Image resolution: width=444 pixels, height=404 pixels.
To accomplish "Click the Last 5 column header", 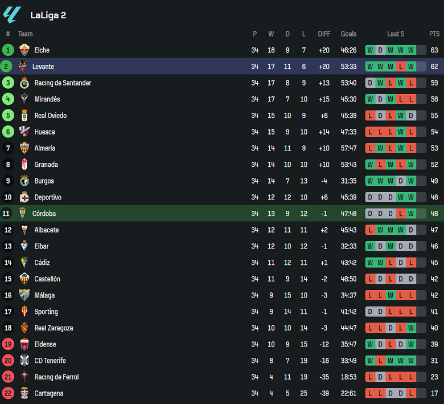I will point(396,34).
